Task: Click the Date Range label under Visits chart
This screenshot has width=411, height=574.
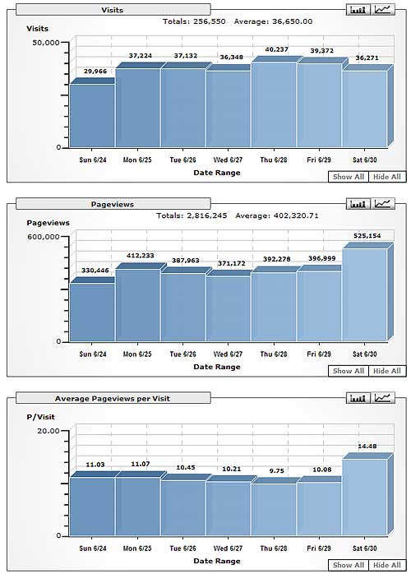Action: point(217,173)
